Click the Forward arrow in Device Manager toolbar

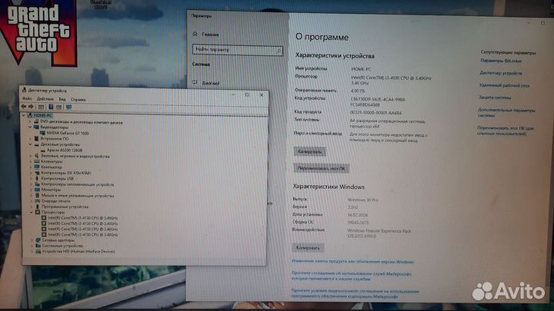click(31, 107)
